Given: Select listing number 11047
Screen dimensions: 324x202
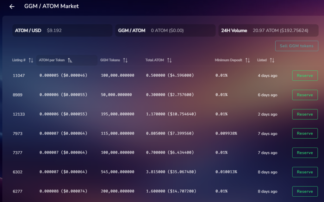Looking at the screenshot, I should pos(19,75).
